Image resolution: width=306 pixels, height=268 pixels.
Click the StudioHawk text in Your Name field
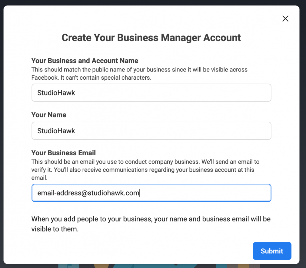(56, 131)
